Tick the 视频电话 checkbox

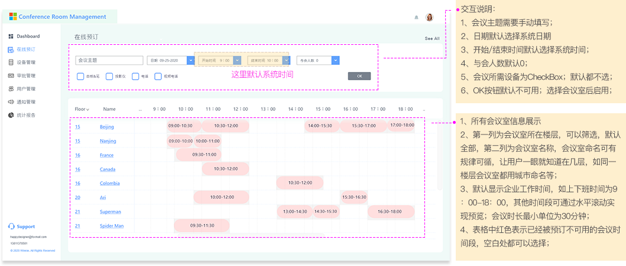click(158, 76)
